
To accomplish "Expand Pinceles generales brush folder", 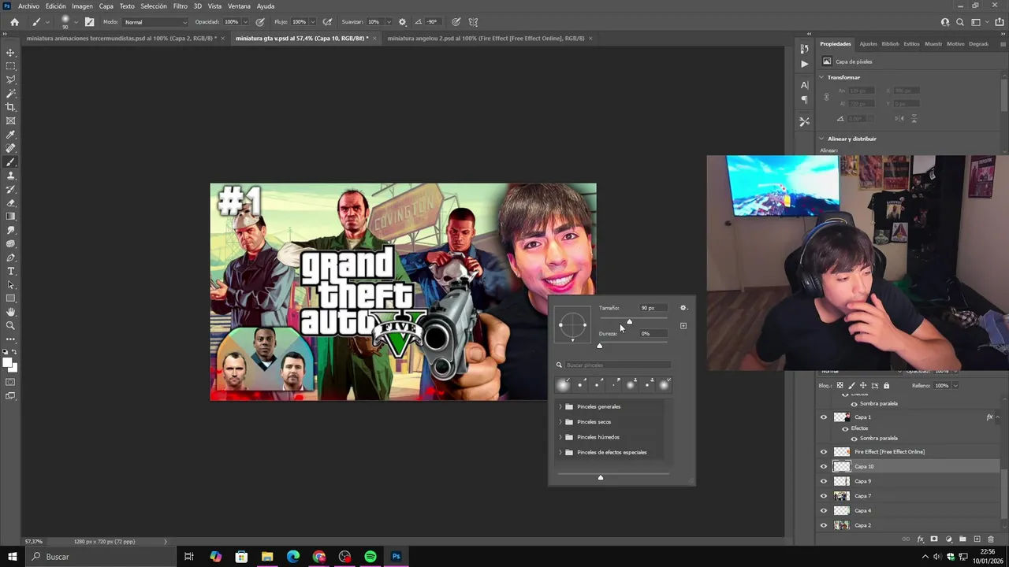I will click(560, 407).
